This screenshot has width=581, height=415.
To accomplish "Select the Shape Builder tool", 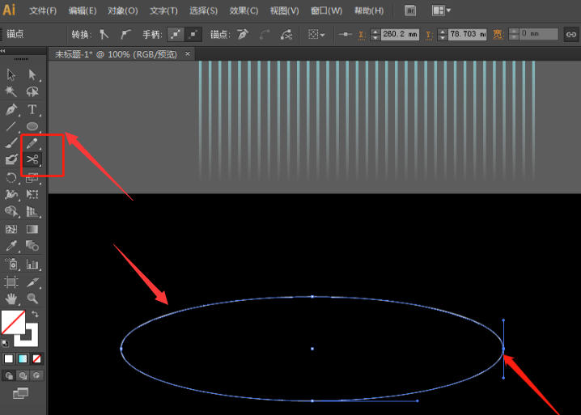I will (x=11, y=211).
